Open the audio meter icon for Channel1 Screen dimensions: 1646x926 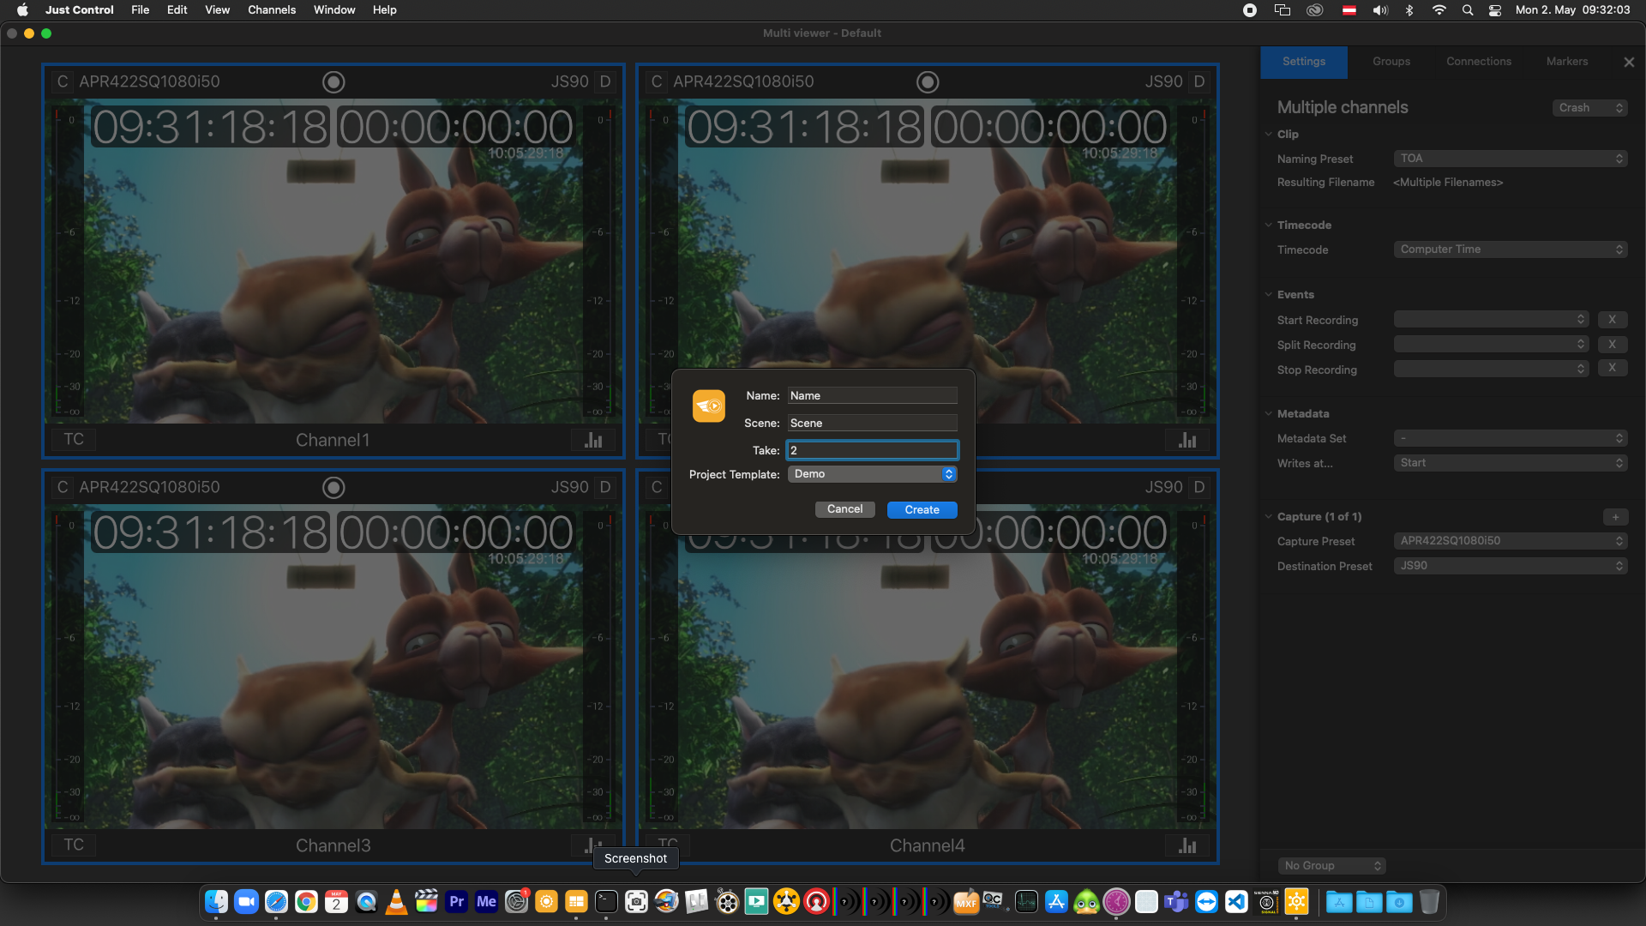click(593, 440)
